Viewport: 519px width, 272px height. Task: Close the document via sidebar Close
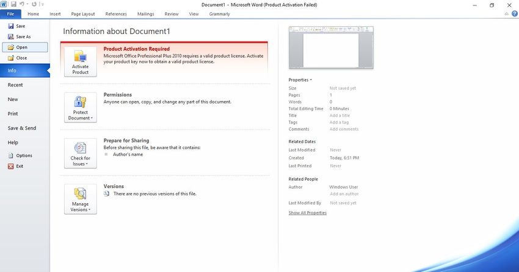coord(21,58)
